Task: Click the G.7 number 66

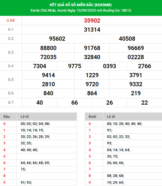Action: 75,103
